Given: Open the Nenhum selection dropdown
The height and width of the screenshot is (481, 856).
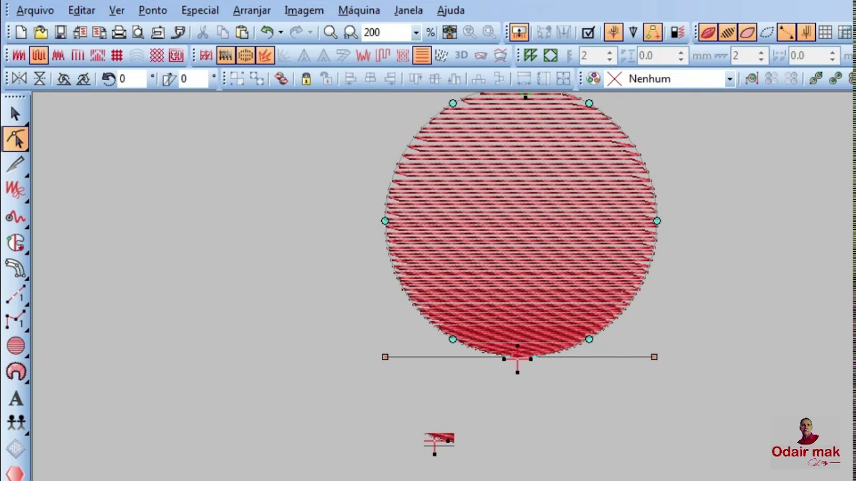Looking at the screenshot, I should point(730,79).
